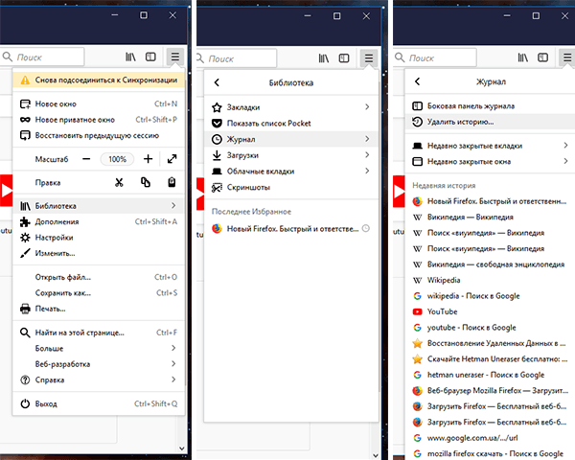Open www.google.com.ua/.../url entry
This screenshot has height=460, width=575.
pos(491,438)
